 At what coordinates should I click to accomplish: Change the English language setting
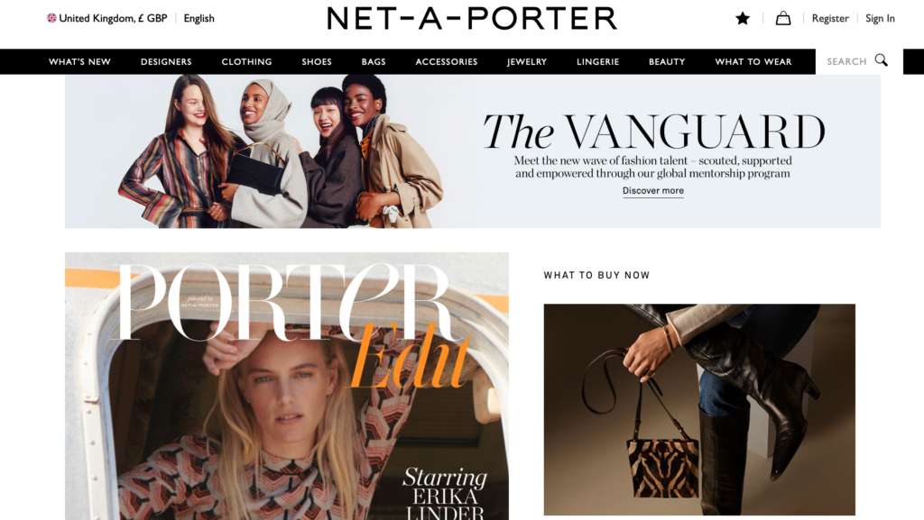(x=199, y=18)
